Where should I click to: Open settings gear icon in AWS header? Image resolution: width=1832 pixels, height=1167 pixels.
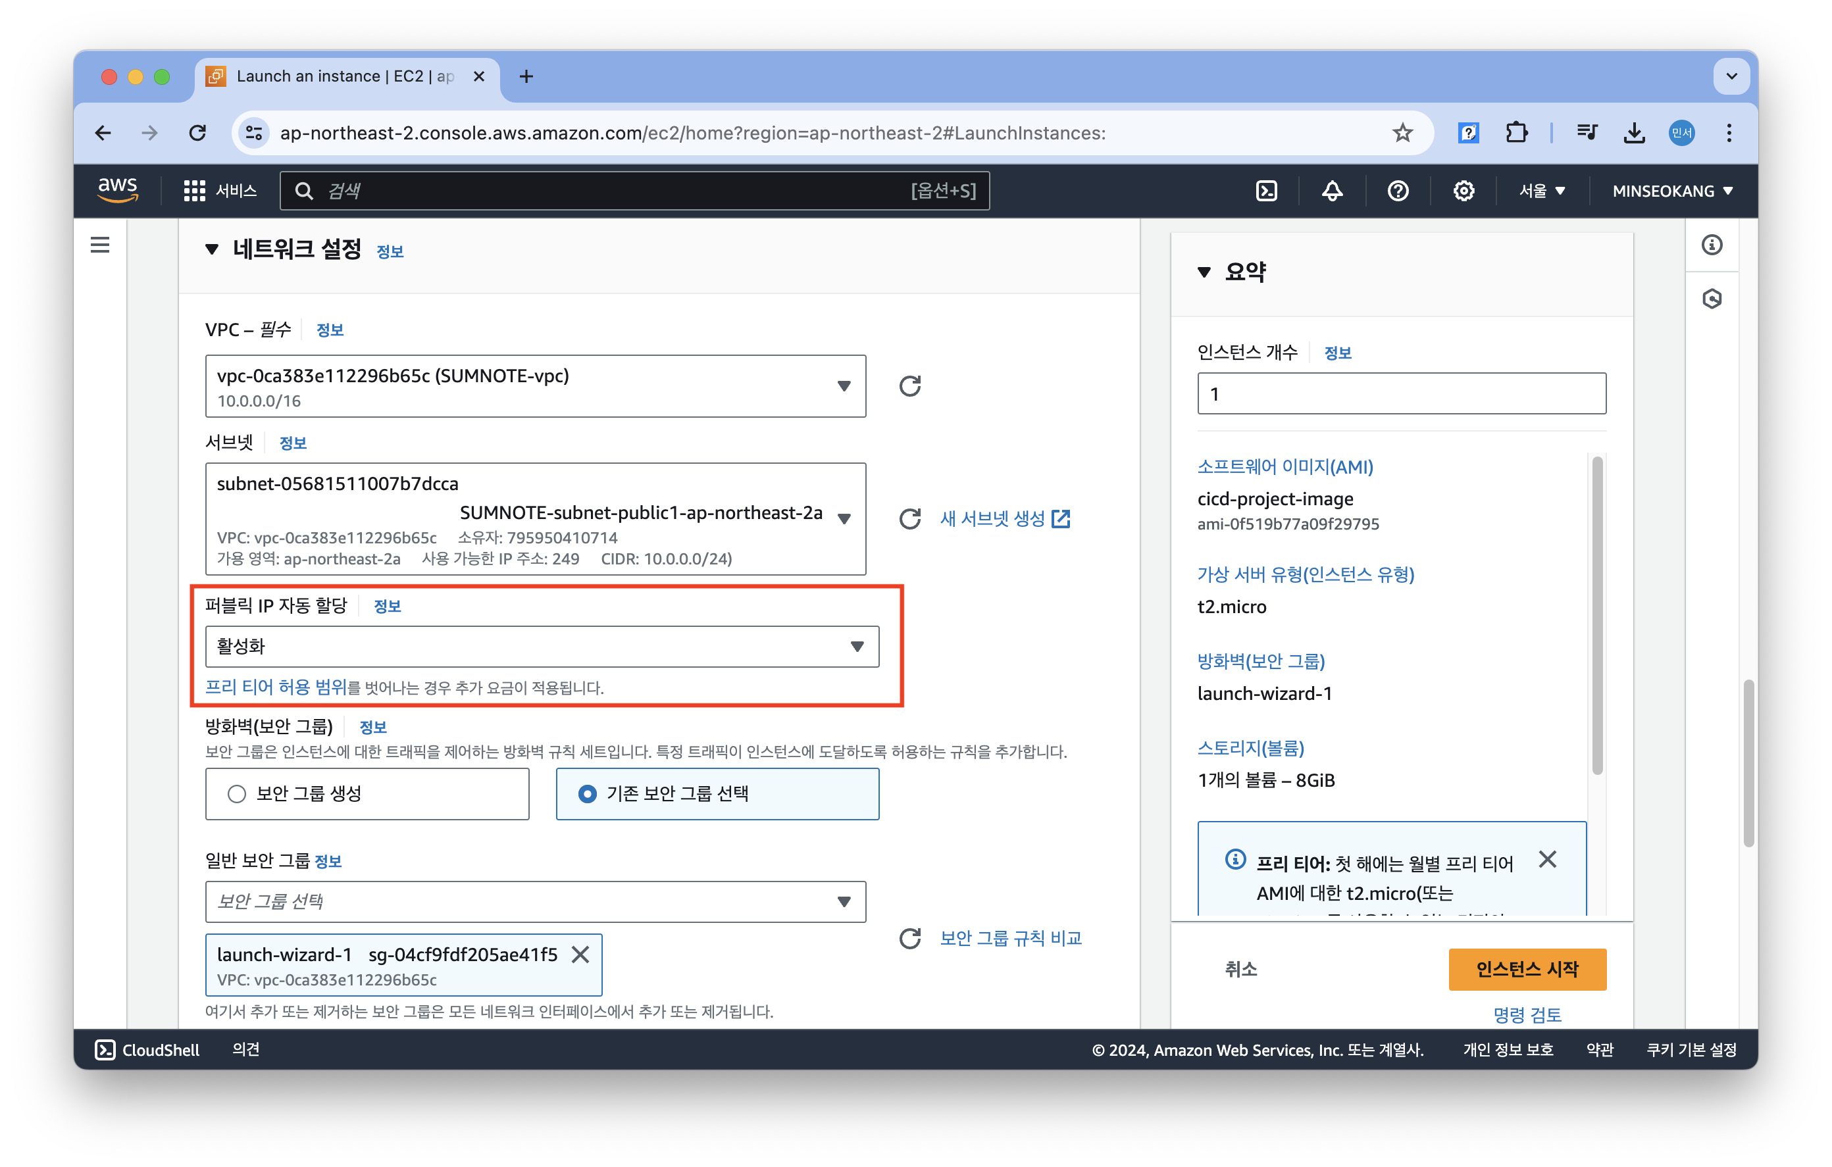click(1463, 191)
